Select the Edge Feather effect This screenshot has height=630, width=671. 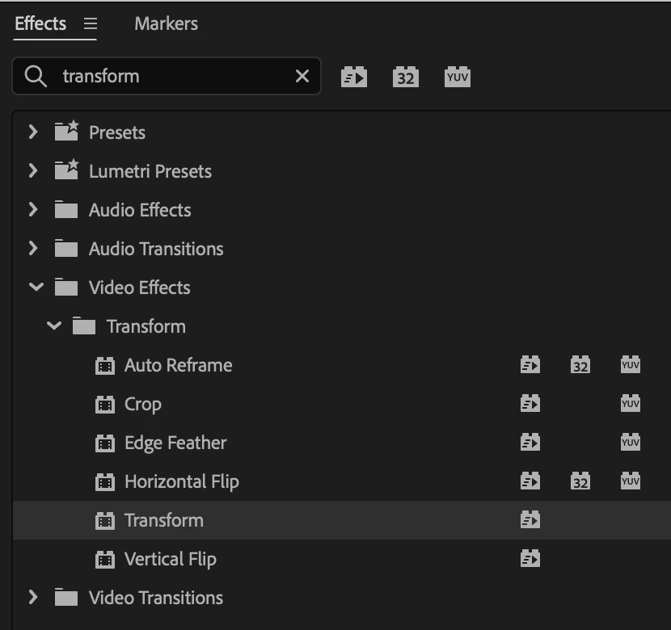tap(175, 443)
